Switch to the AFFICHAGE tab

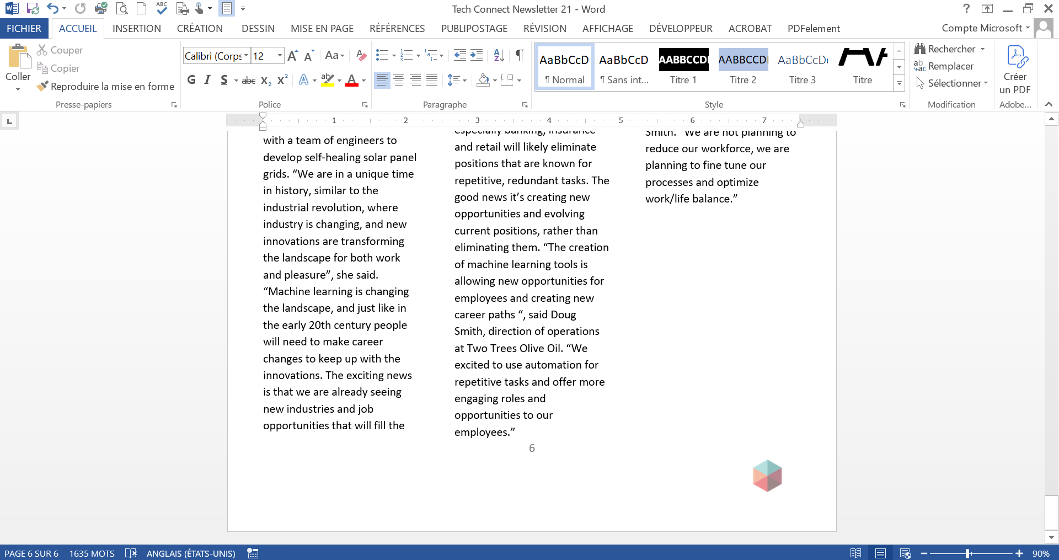pos(608,29)
